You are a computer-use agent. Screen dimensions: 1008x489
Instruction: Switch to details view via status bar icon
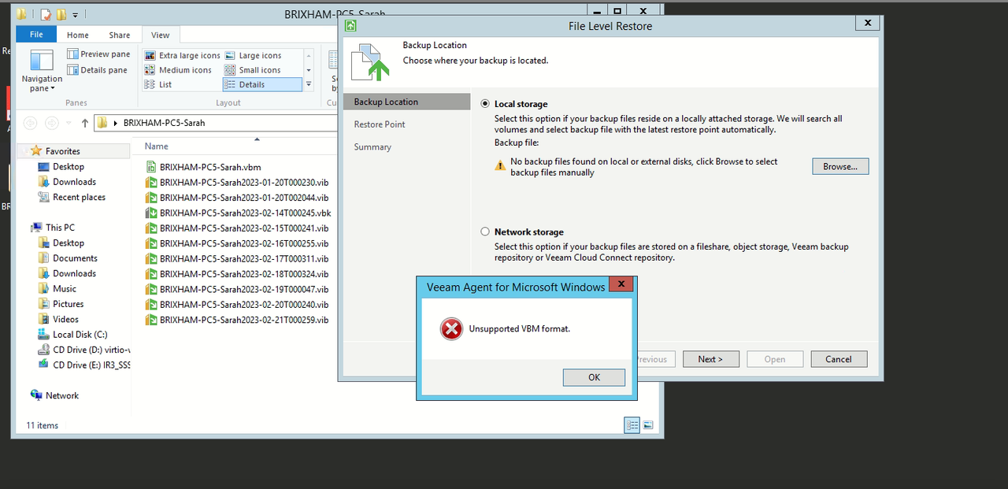(632, 425)
